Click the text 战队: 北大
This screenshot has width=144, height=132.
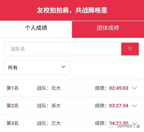[x=49, y=88]
